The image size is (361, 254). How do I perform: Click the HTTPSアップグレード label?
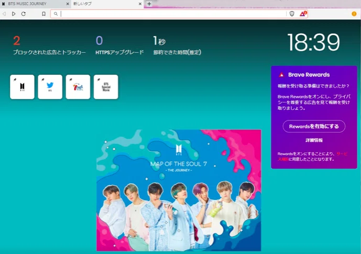click(x=119, y=52)
